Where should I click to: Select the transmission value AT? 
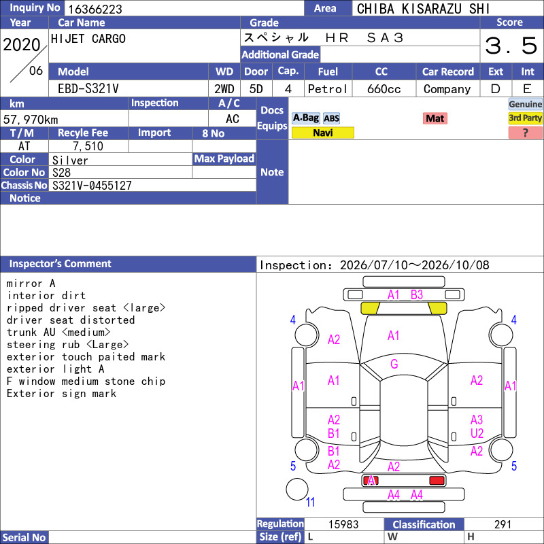24,146
